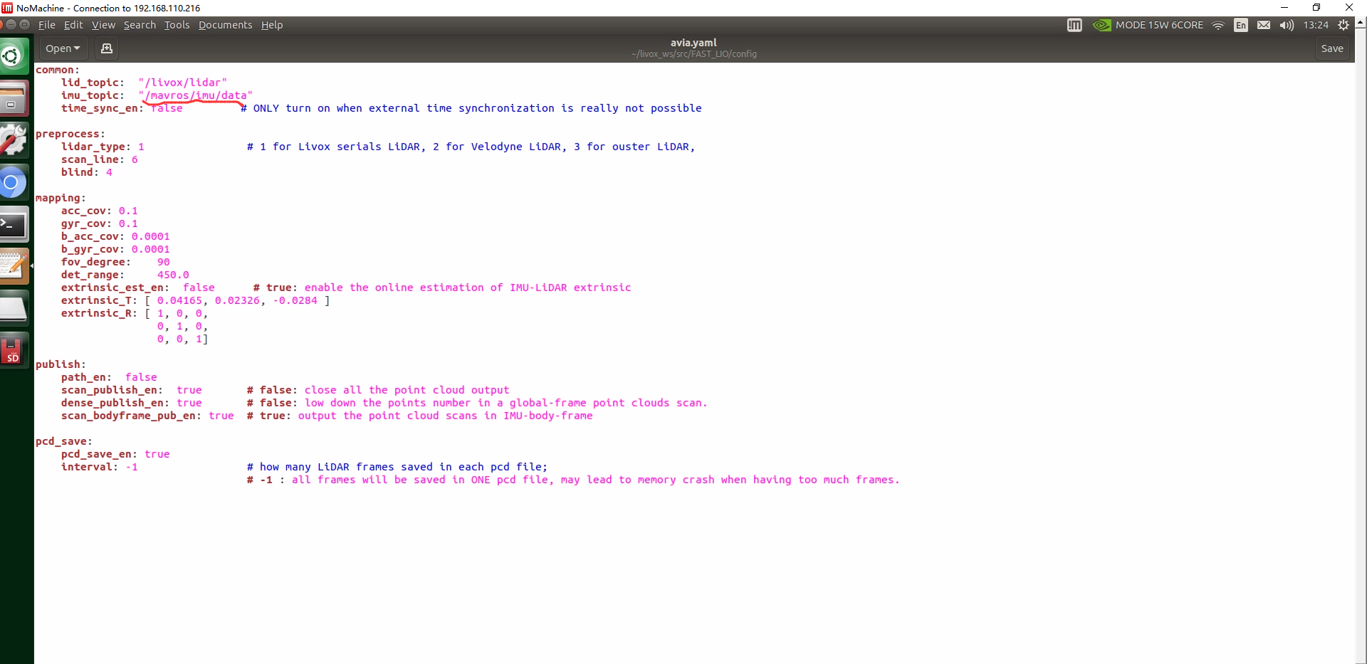1367x664 pixels.
Task: Click the "/mavros/imu/data" imu_topic value
Action: tap(196, 95)
